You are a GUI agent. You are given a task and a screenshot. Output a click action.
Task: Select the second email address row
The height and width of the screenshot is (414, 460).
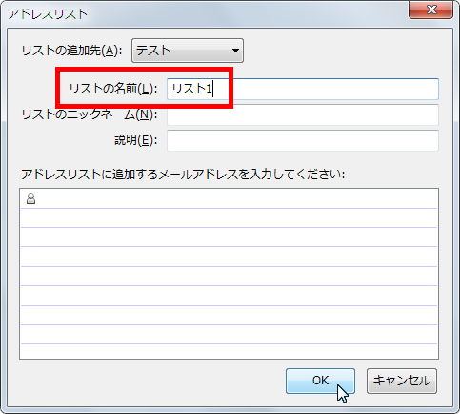click(x=229, y=218)
